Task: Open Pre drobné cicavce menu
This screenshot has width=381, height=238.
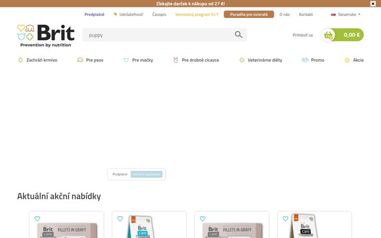Action: coord(200,60)
